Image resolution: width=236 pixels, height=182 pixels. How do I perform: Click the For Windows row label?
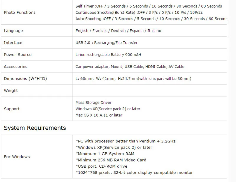[x=17, y=157]
